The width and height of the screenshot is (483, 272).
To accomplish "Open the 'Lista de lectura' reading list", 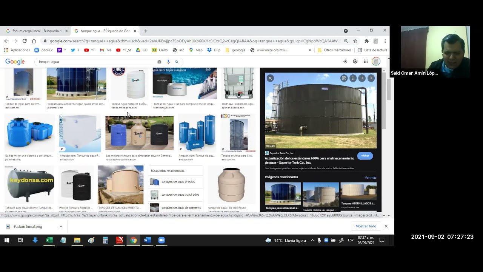I will 372,50.
